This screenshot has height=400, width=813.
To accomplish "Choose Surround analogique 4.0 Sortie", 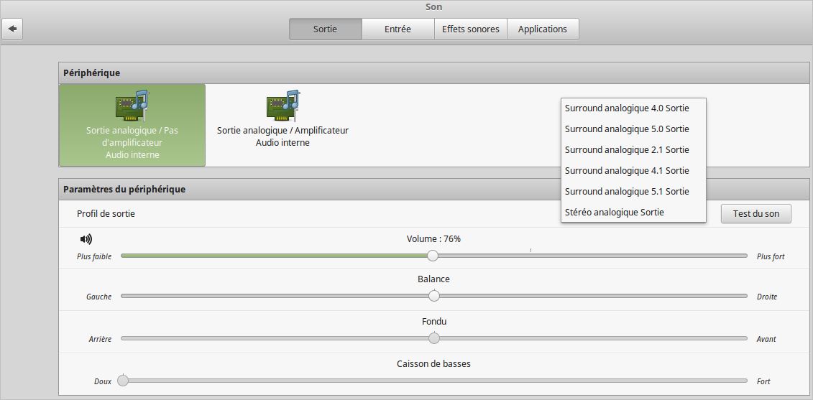I will pyautogui.click(x=633, y=108).
